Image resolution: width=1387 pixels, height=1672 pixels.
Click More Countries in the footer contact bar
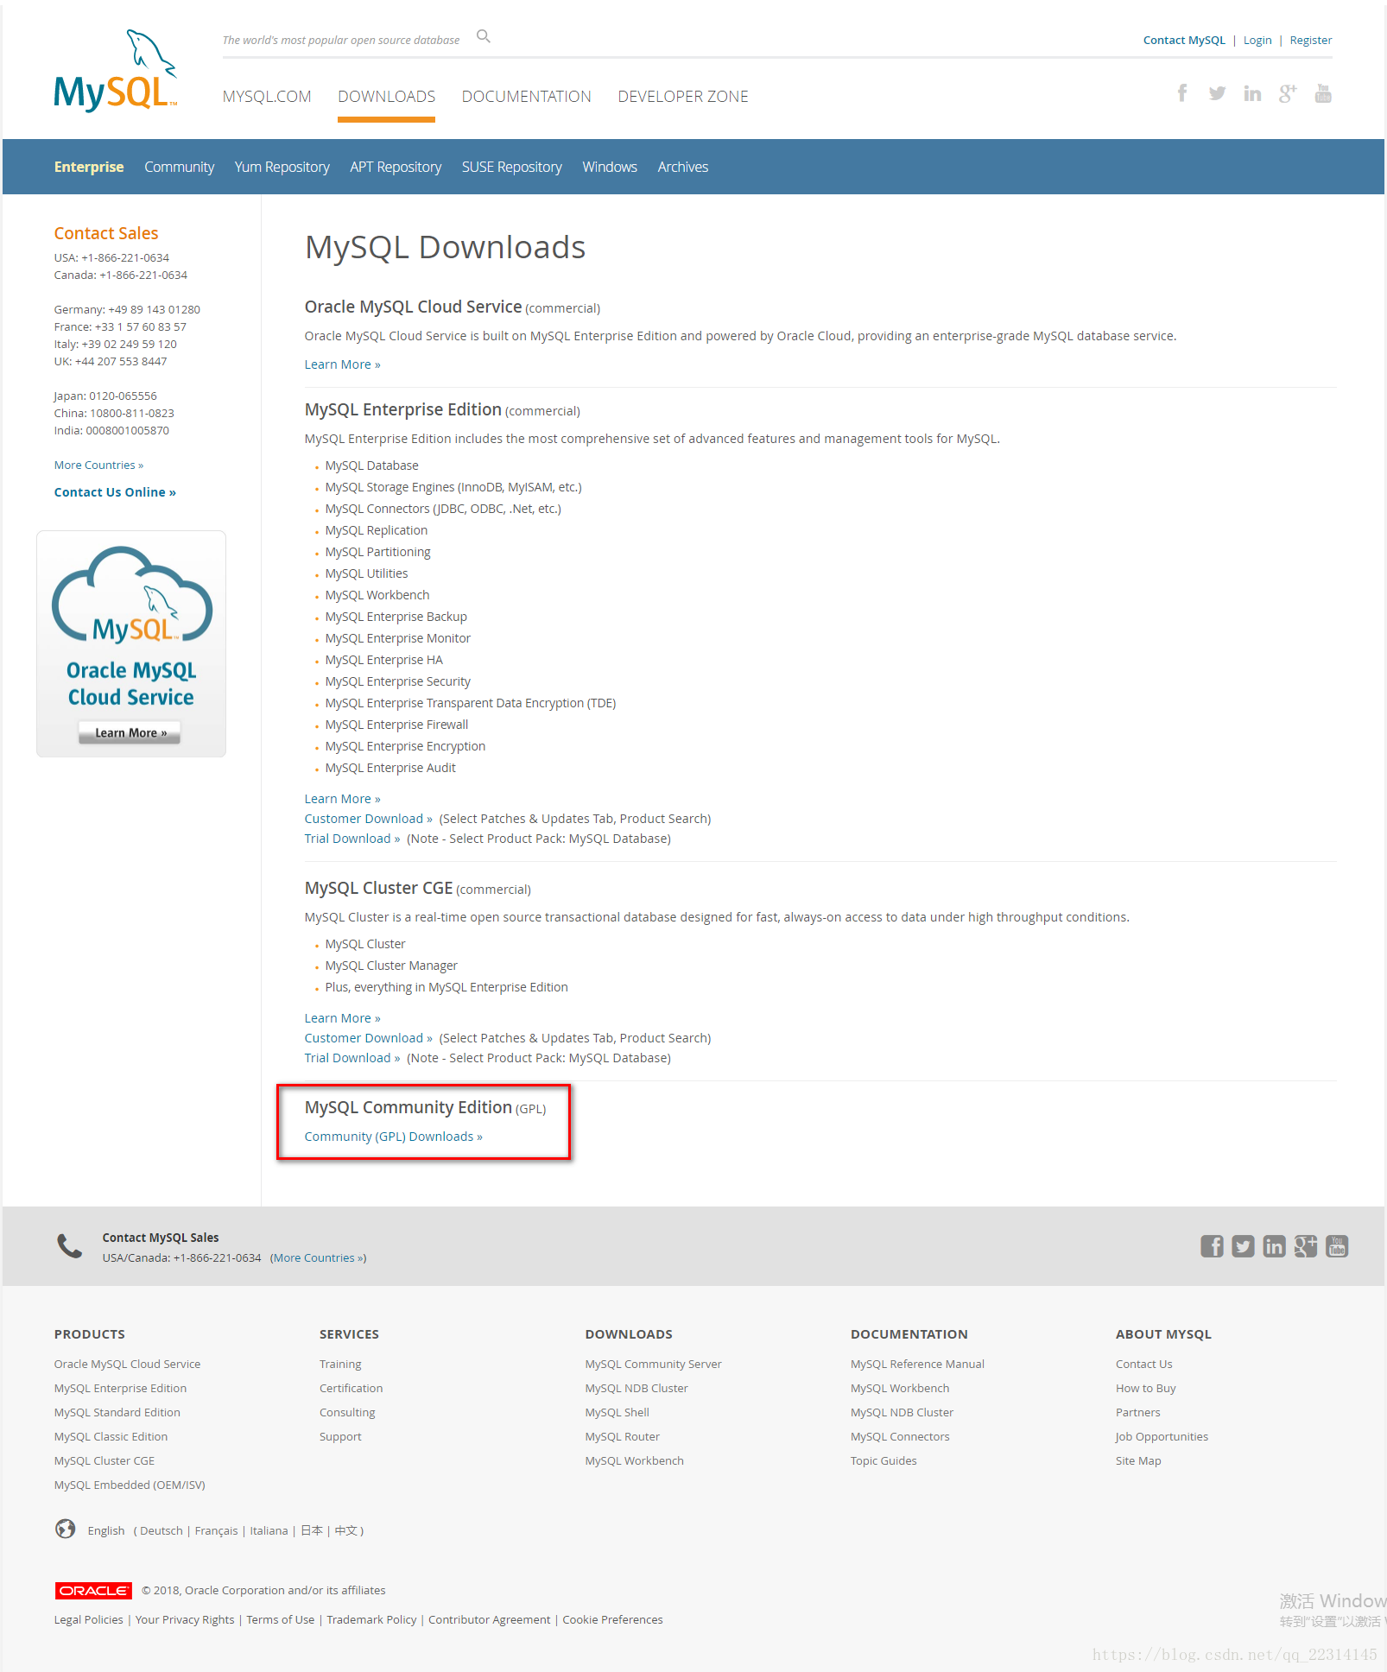click(318, 1258)
